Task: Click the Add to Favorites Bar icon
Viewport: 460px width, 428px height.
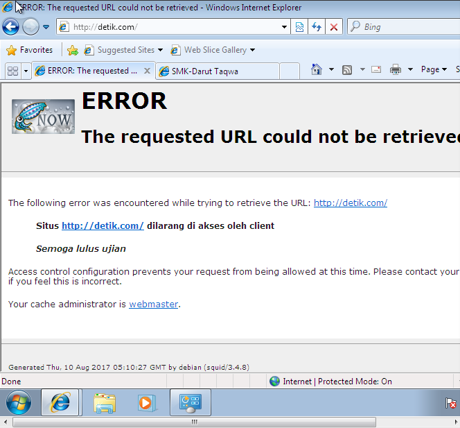Action: click(x=73, y=50)
